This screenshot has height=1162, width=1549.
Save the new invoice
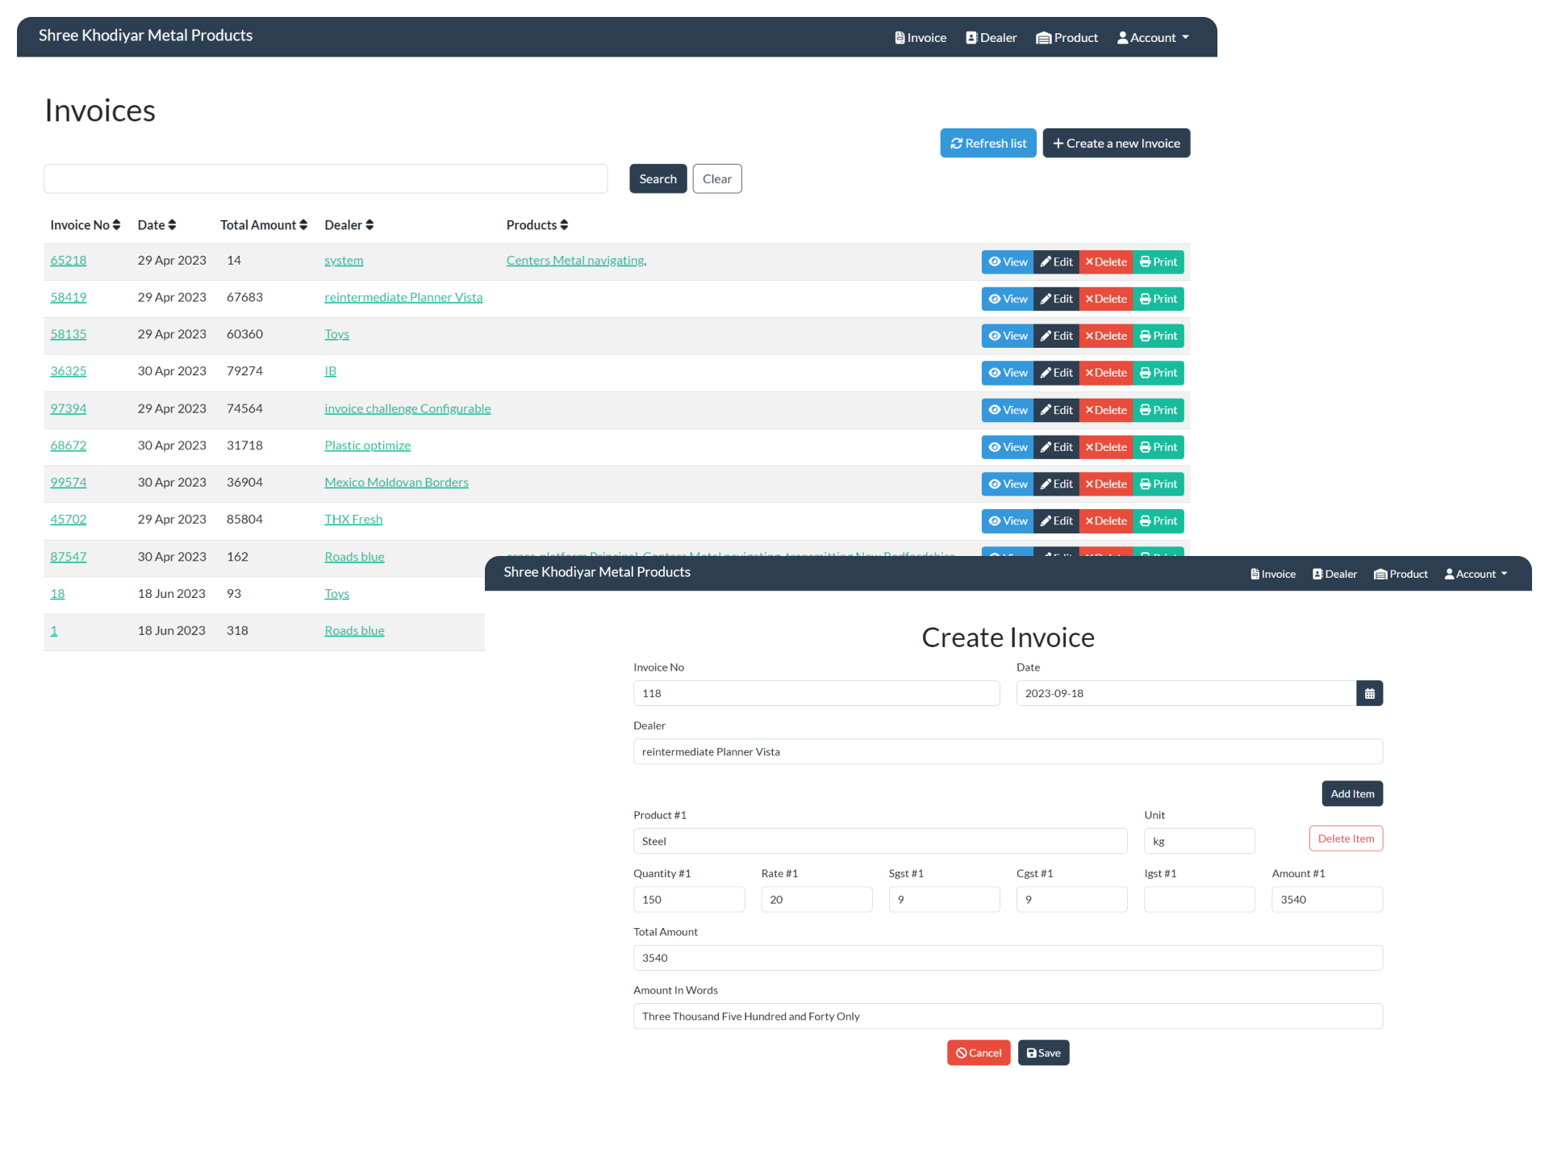(1043, 1053)
